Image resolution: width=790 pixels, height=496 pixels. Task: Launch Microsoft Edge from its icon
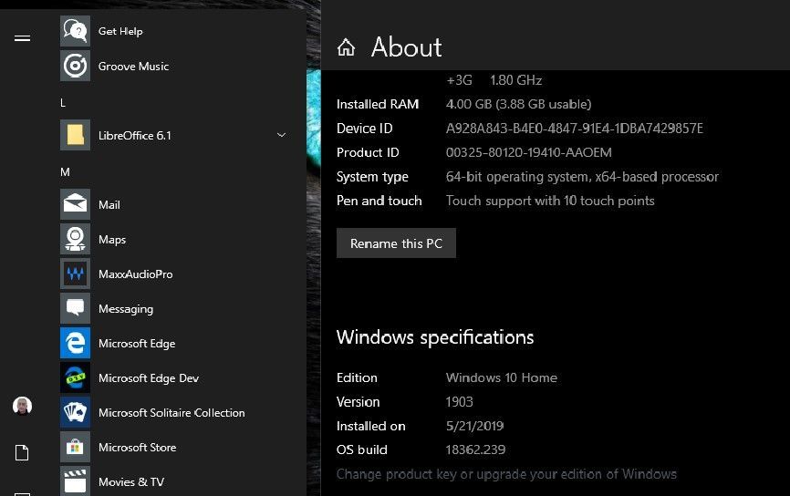click(x=75, y=343)
